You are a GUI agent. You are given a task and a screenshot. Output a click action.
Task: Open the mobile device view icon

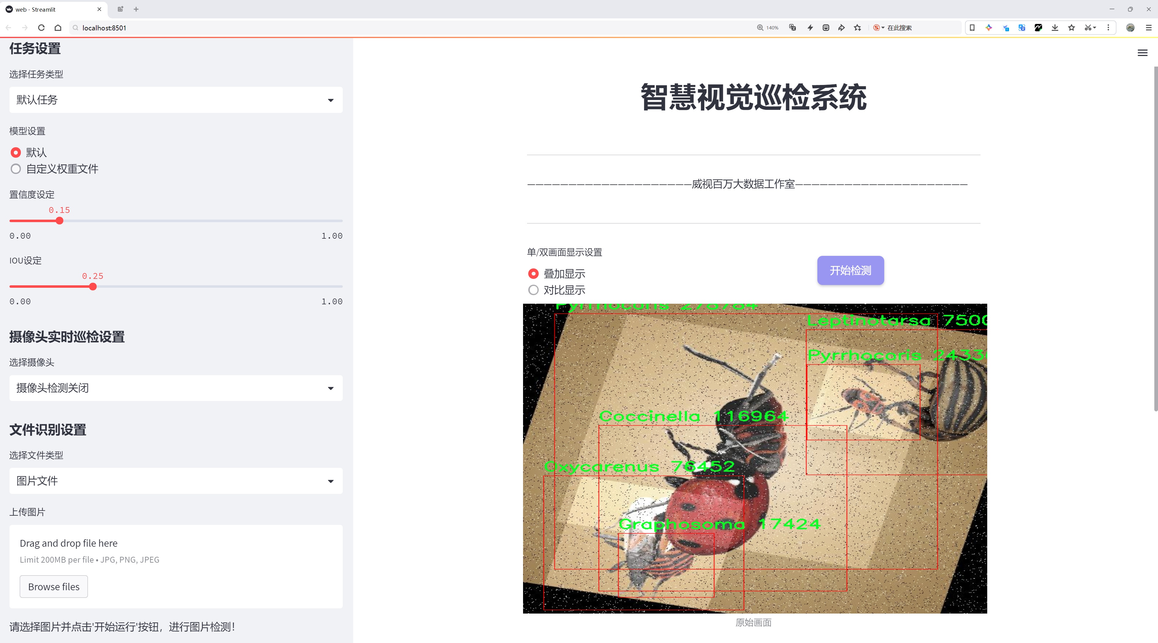[x=972, y=27]
